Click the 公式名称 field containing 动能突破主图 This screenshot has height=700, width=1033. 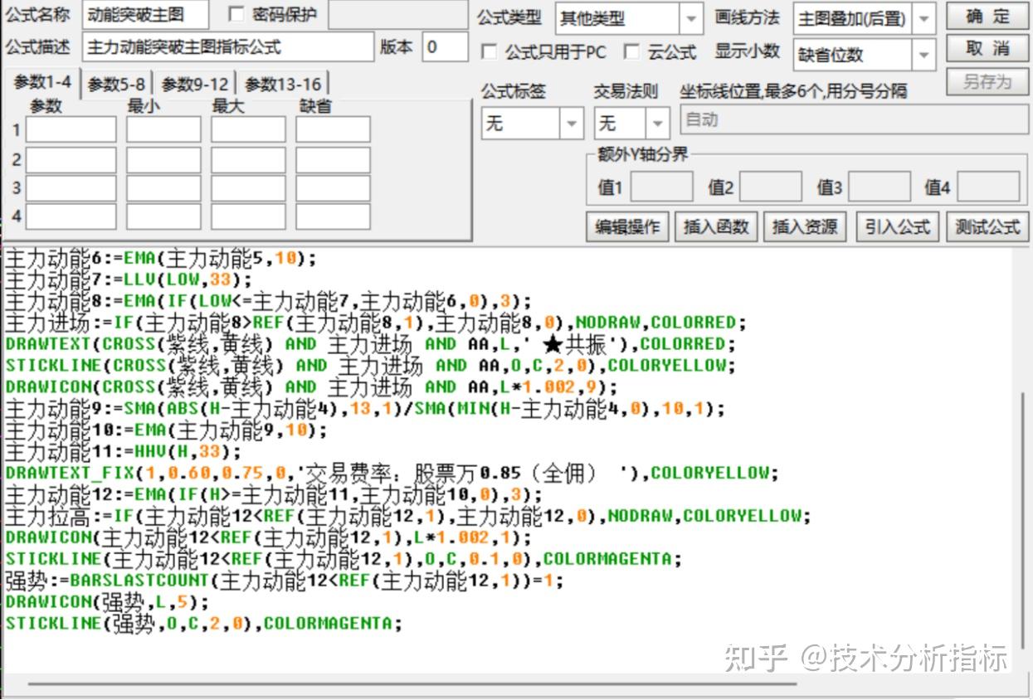click(x=144, y=14)
